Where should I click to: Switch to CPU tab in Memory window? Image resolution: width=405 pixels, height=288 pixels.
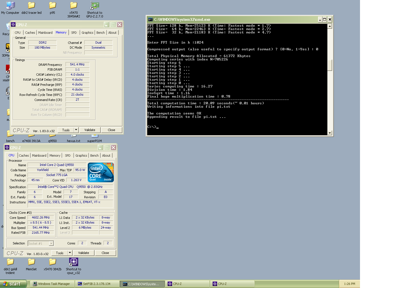pyautogui.click(x=18, y=33)
